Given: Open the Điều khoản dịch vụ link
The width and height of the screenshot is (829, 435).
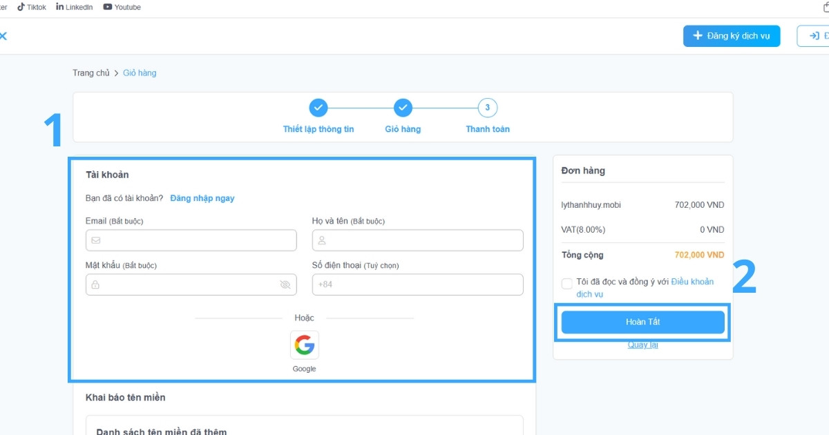Looking at the screenshot, I should click(x=692, y=282).
